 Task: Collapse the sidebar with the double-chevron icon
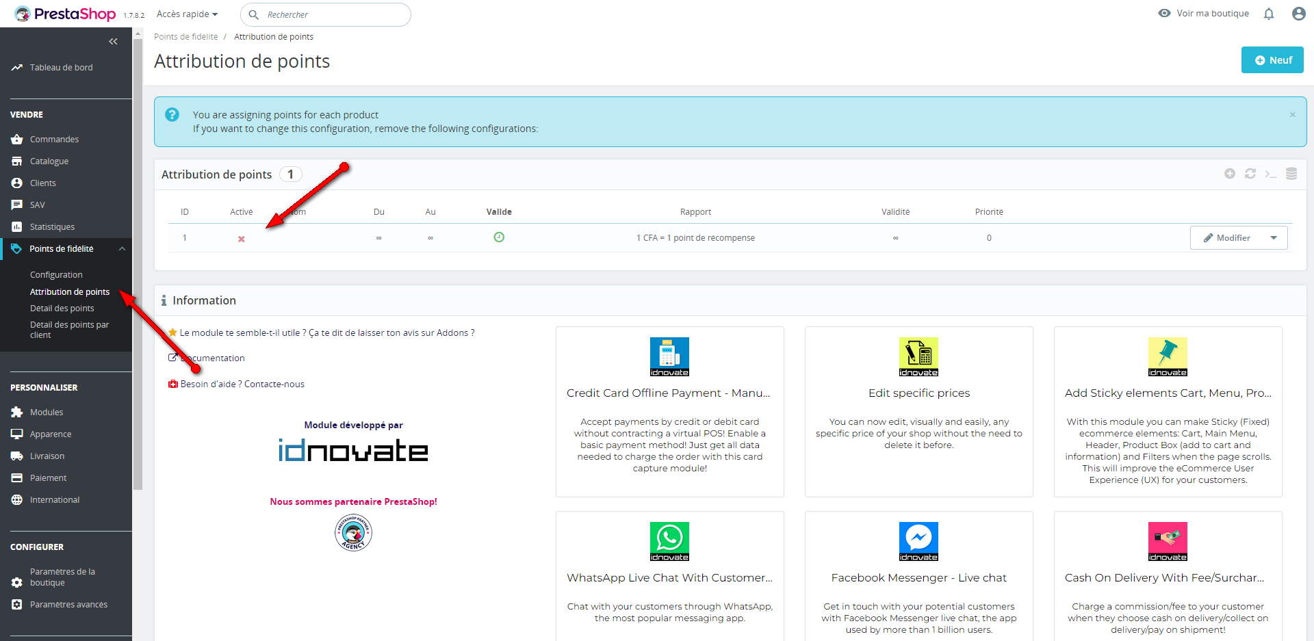[114, 42]
